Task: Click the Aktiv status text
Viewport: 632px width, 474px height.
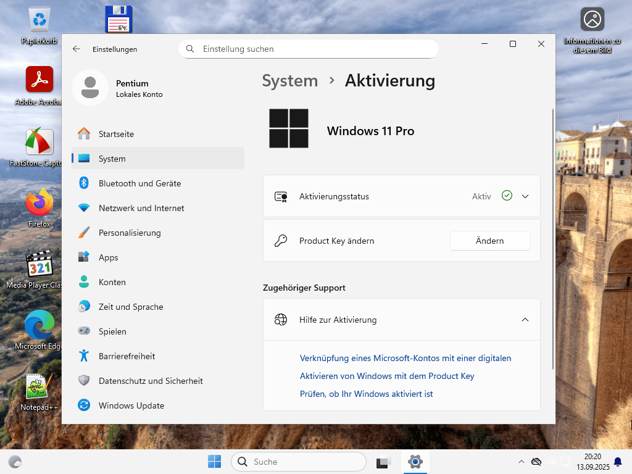Action: click(481, 196)
